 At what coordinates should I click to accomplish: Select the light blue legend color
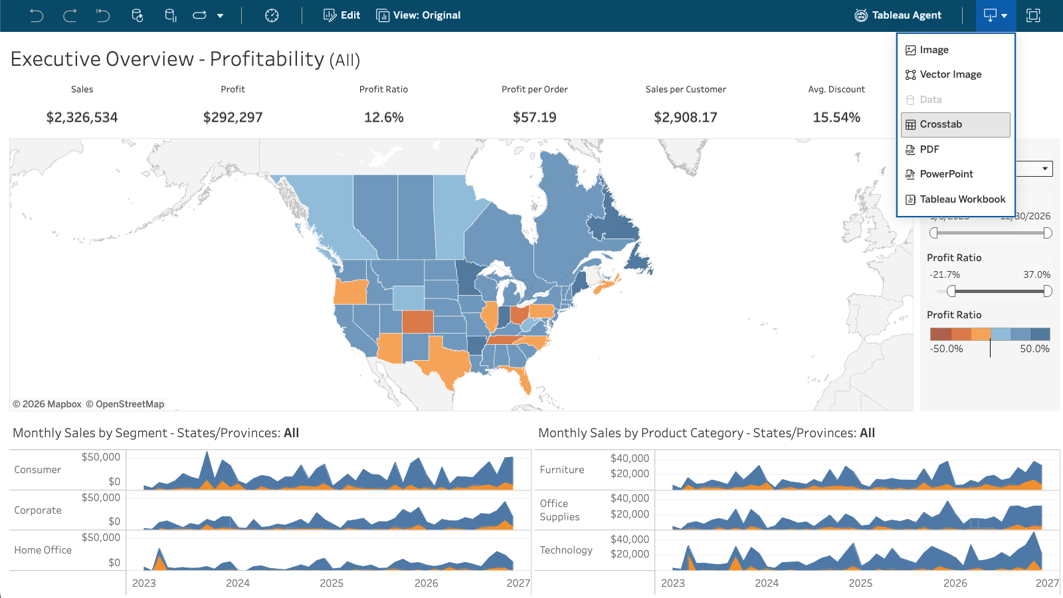[x=1001, y=334]
